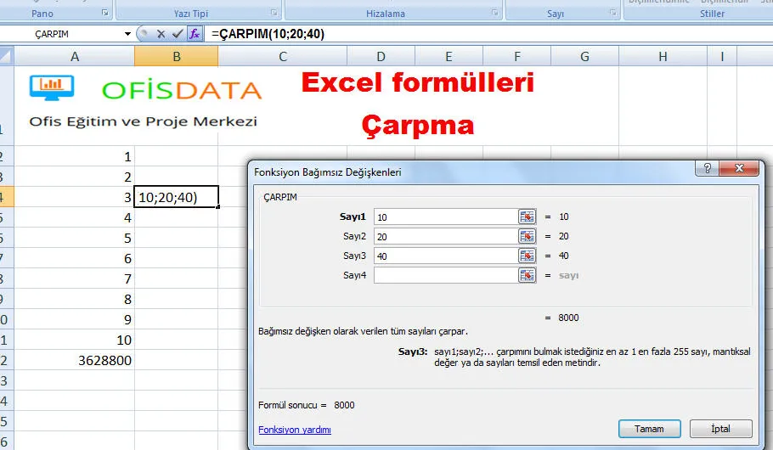Image resolution: width=773 pixels, height=450 pixels.
Task: Click the Sayı3 range selector icon
Action: (528, 256)
